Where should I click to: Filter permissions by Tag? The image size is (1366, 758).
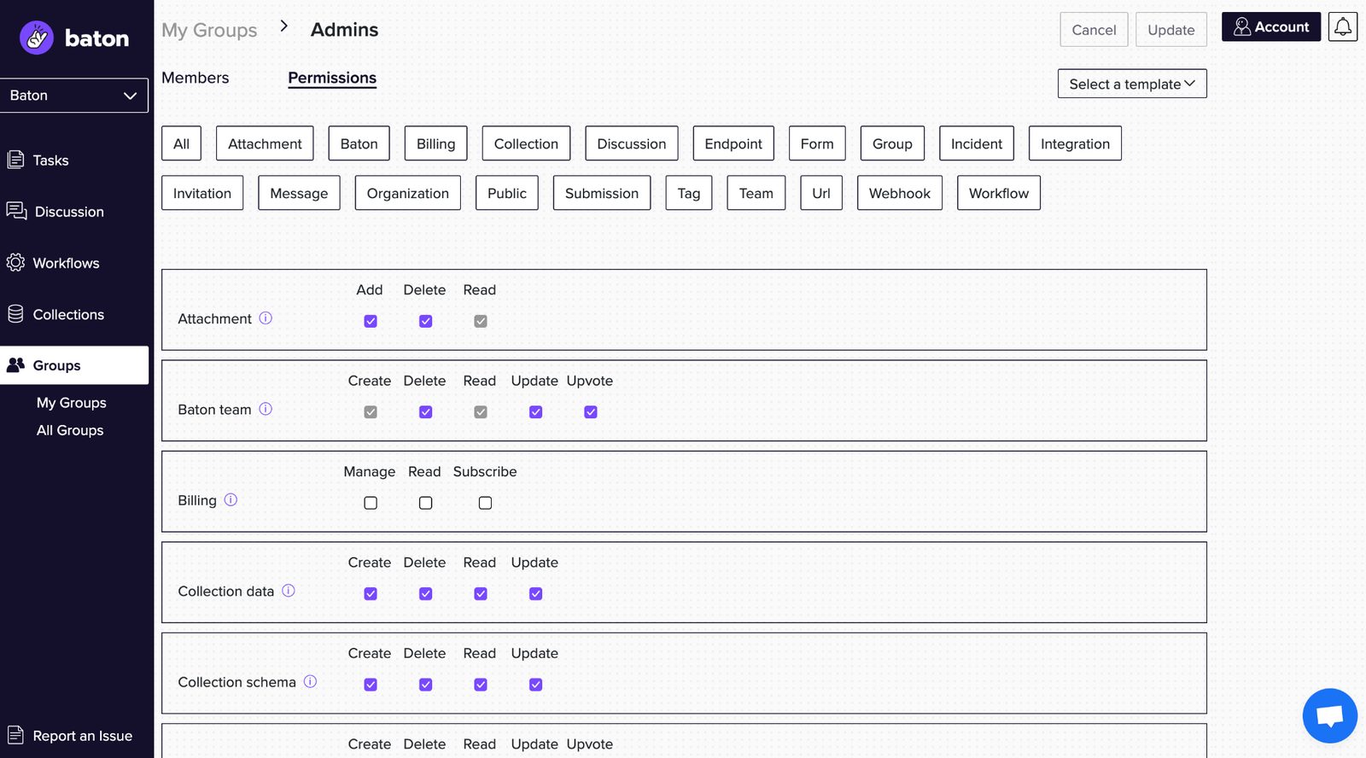[x=689, y=193]
